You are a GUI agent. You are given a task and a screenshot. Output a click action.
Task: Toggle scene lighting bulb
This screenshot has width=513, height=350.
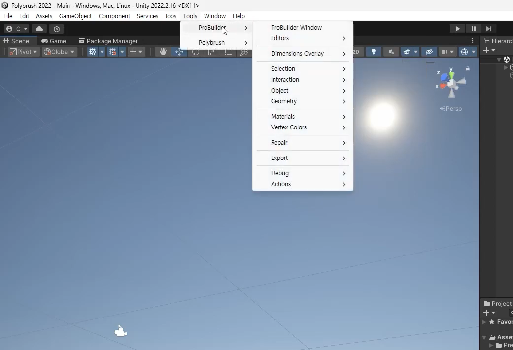374,52
